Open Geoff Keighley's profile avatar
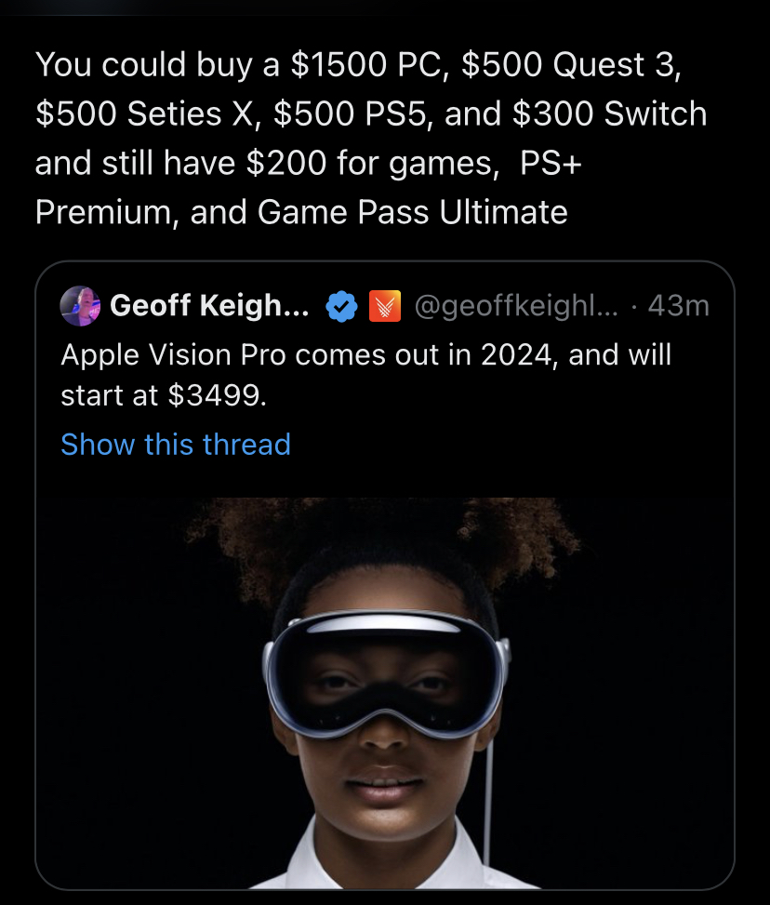The width and height of the screenshot is (770, 905). coord(80,306)
